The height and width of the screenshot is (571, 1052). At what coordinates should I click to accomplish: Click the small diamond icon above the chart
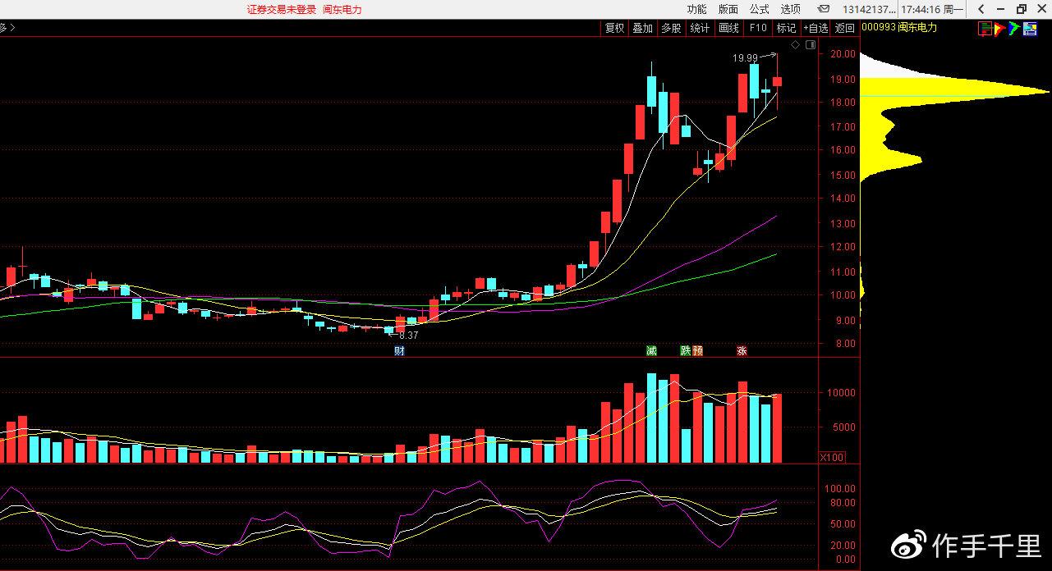pyautogui.click(x=793, y=44)
